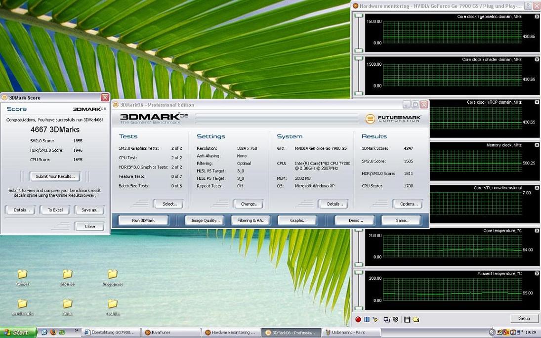The width and height of the screenshot is (541, 338).
Task: Click bottom slider handle of shader domain graph
Action: (x=359, y=93)
